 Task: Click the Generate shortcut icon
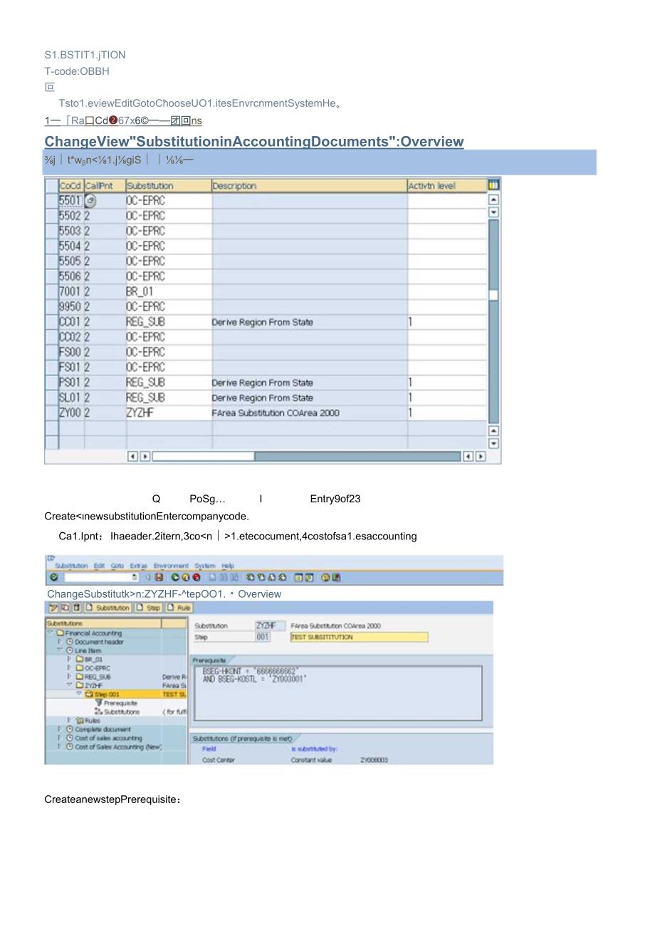pos(309,577)
